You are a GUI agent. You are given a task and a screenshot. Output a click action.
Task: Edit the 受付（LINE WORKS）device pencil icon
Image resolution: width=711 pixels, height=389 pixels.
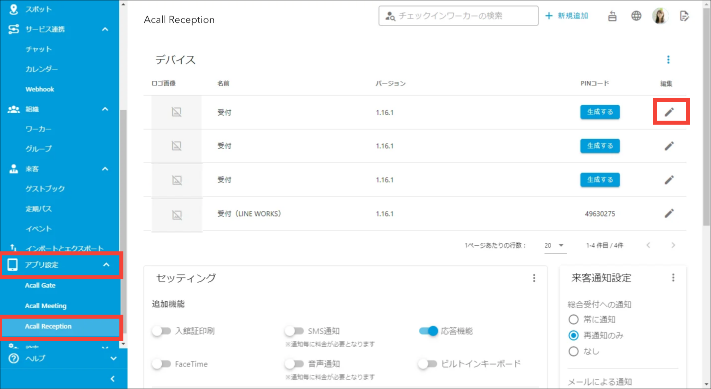669,213
